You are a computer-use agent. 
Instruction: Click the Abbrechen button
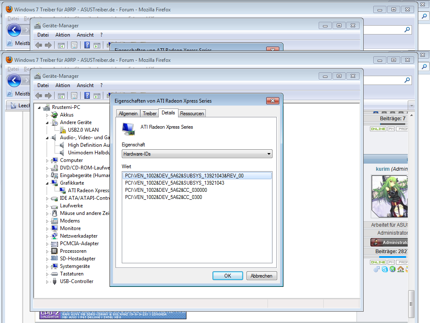coord(261,276)
